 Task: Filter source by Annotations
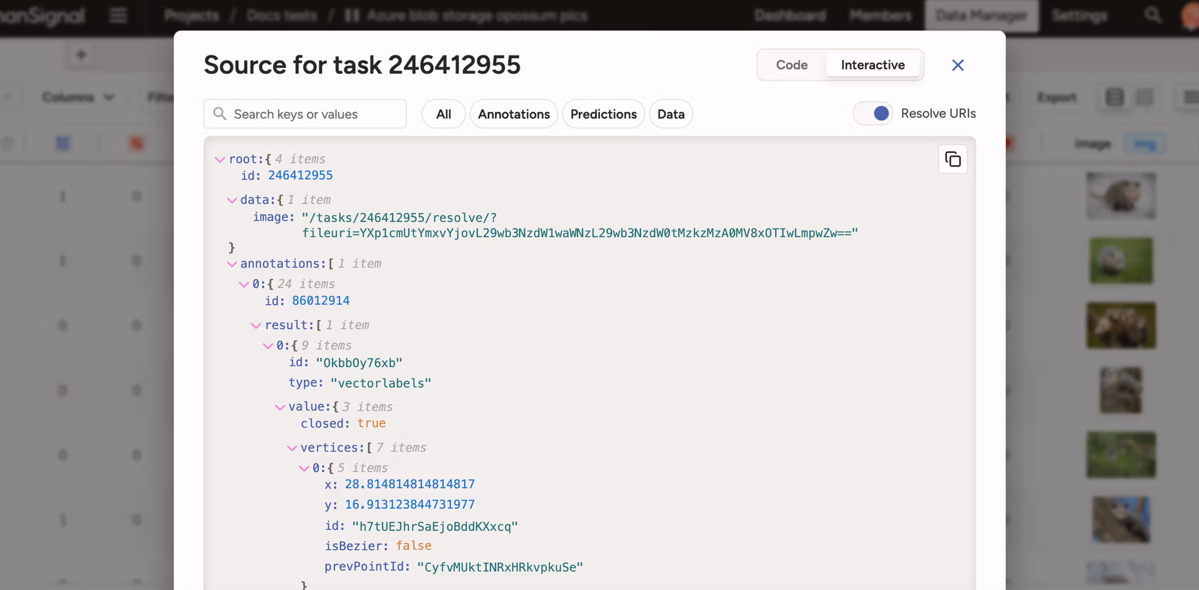tap(514, 114)
